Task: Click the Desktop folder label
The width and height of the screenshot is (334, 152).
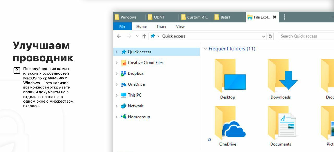Action: pyautogui.click(x=228, y=97)
